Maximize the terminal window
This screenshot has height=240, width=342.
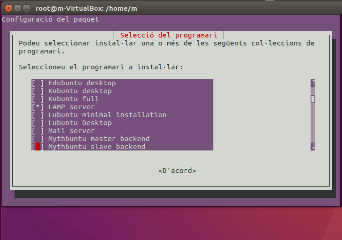26,8
